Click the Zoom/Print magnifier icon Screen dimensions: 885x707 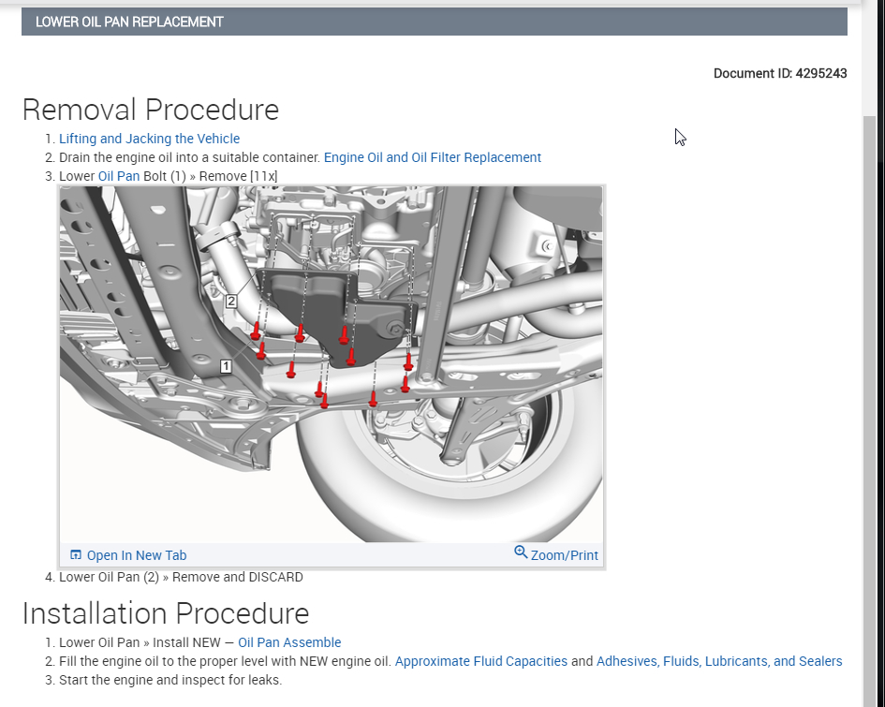click(x=521, y=552)
